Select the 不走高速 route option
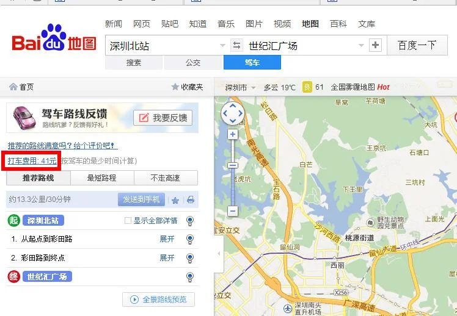Image resolution: width=457 pixels, height=316 pixels. click(x=166, y=178)
